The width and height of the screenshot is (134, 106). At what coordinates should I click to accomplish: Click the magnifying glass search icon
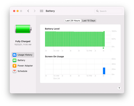[97, 11]
